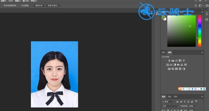This screenshot has width=209, height=111.
Task: Filter layers by type (T) icon
Action: point(185,102)
